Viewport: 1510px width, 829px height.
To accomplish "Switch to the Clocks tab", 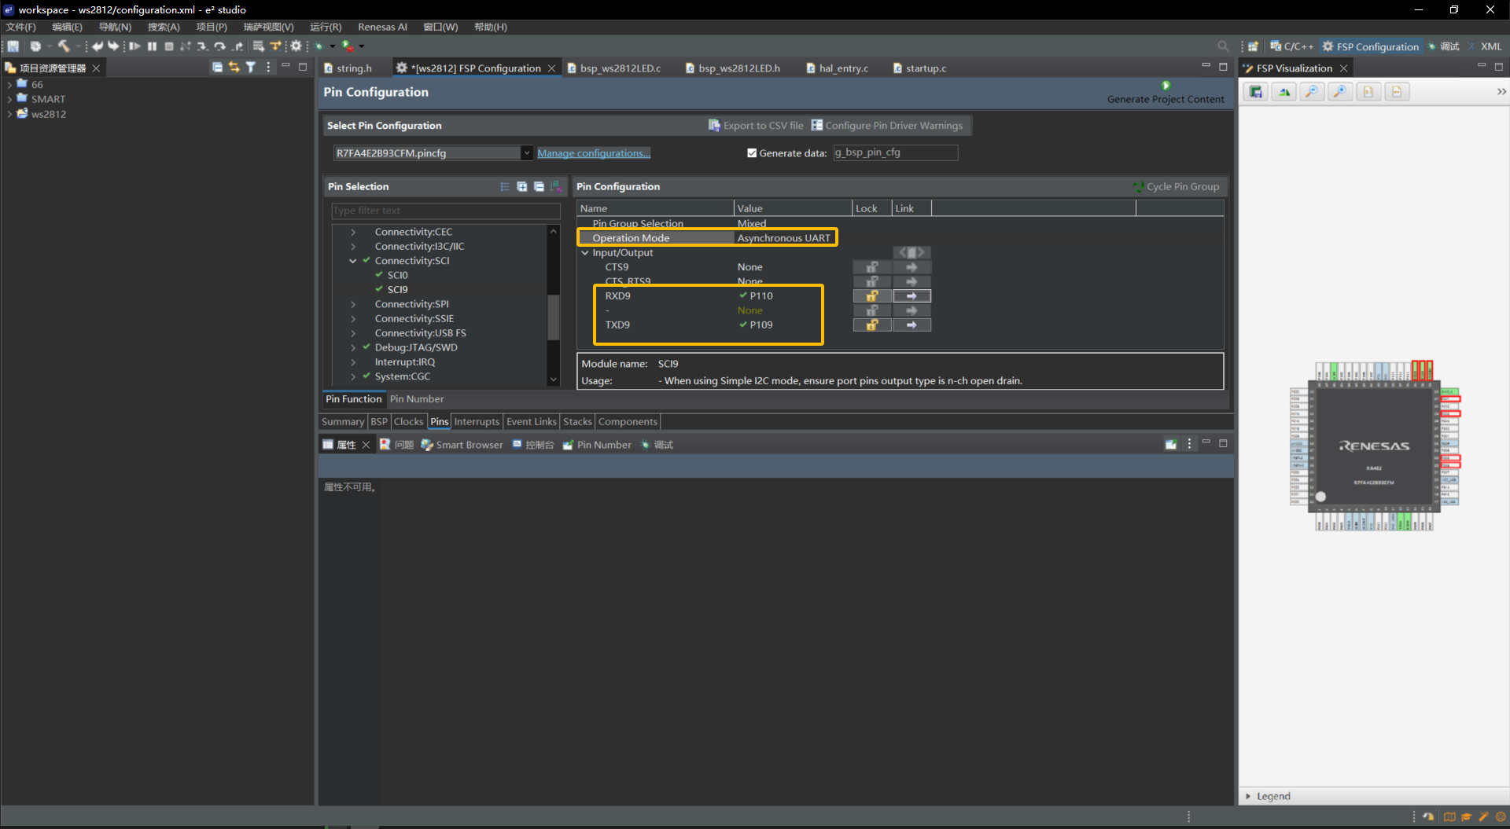I will click(408, 422).
